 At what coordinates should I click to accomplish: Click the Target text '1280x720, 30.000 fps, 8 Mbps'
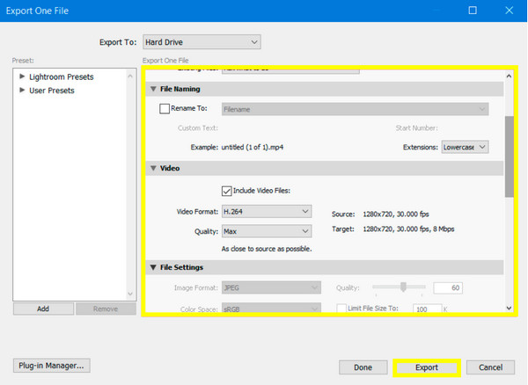tap(408, 229)
